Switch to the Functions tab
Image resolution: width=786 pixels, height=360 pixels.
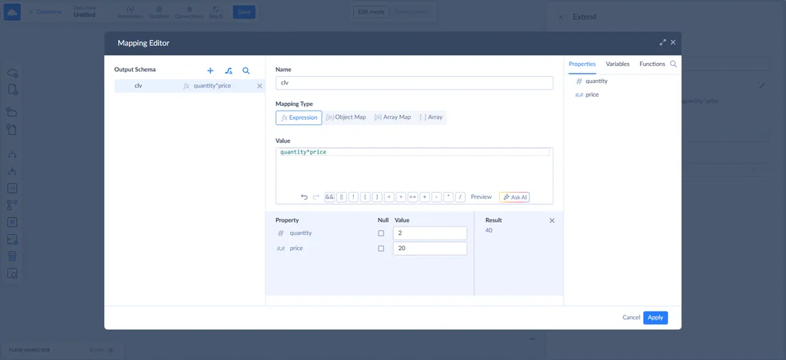pos(652,64)
